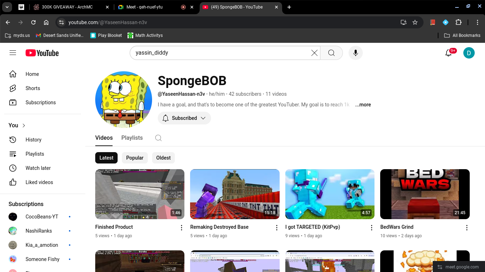Open Math Activitys bookmark

(145, 35)
